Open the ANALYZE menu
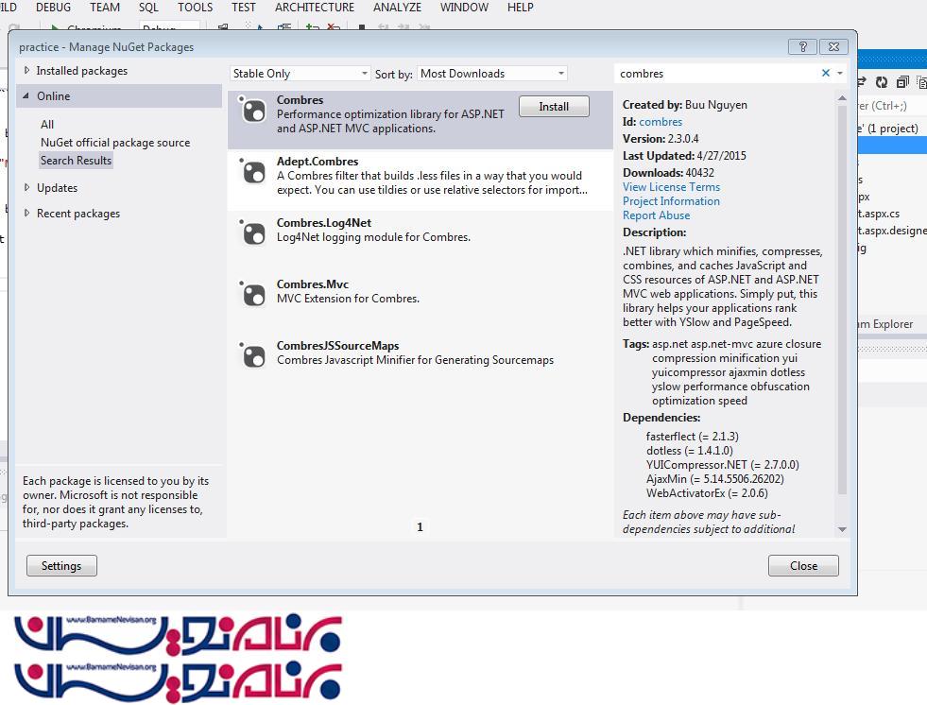 (397, 8)
